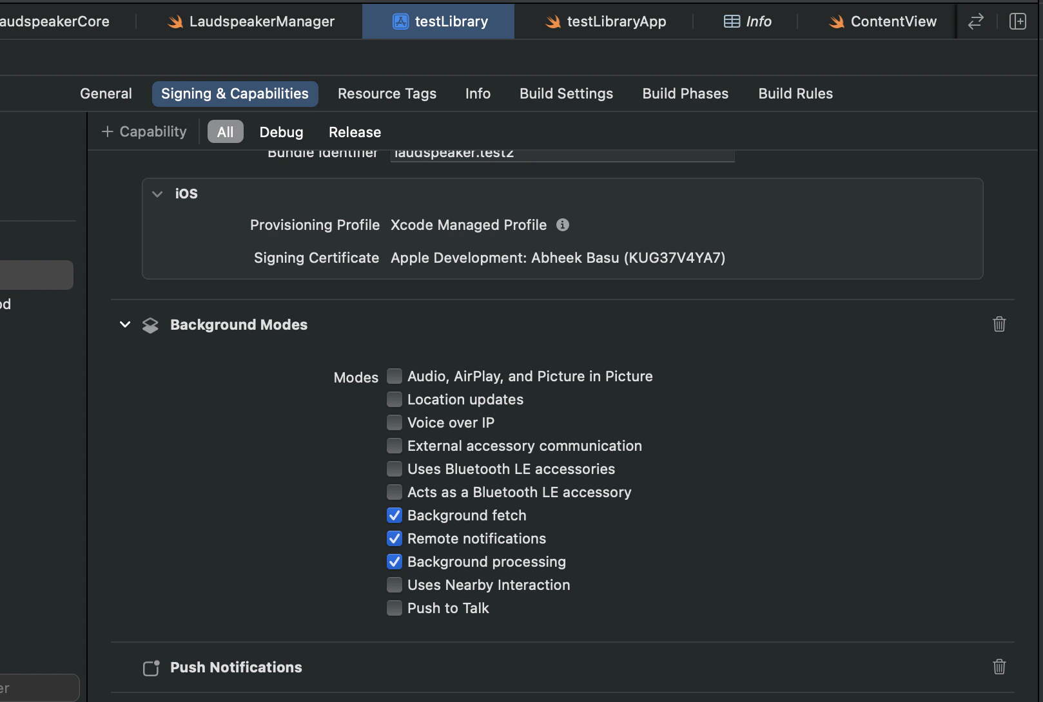
Task: Click the Push Notifications capability icon
Action: (151, 668)
